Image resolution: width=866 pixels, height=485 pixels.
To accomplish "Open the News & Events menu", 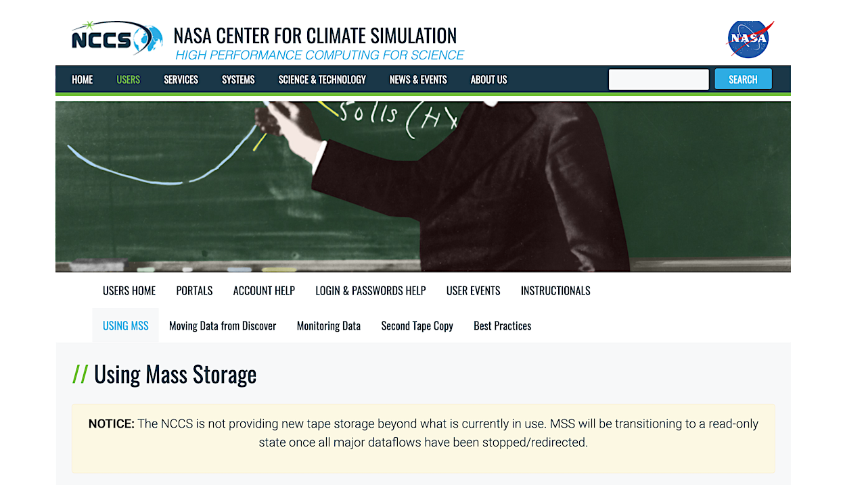I will [418, 80].
